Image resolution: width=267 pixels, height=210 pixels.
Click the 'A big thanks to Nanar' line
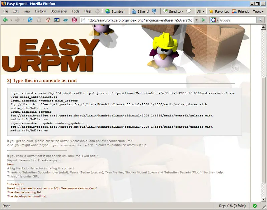tap(41, 168)
